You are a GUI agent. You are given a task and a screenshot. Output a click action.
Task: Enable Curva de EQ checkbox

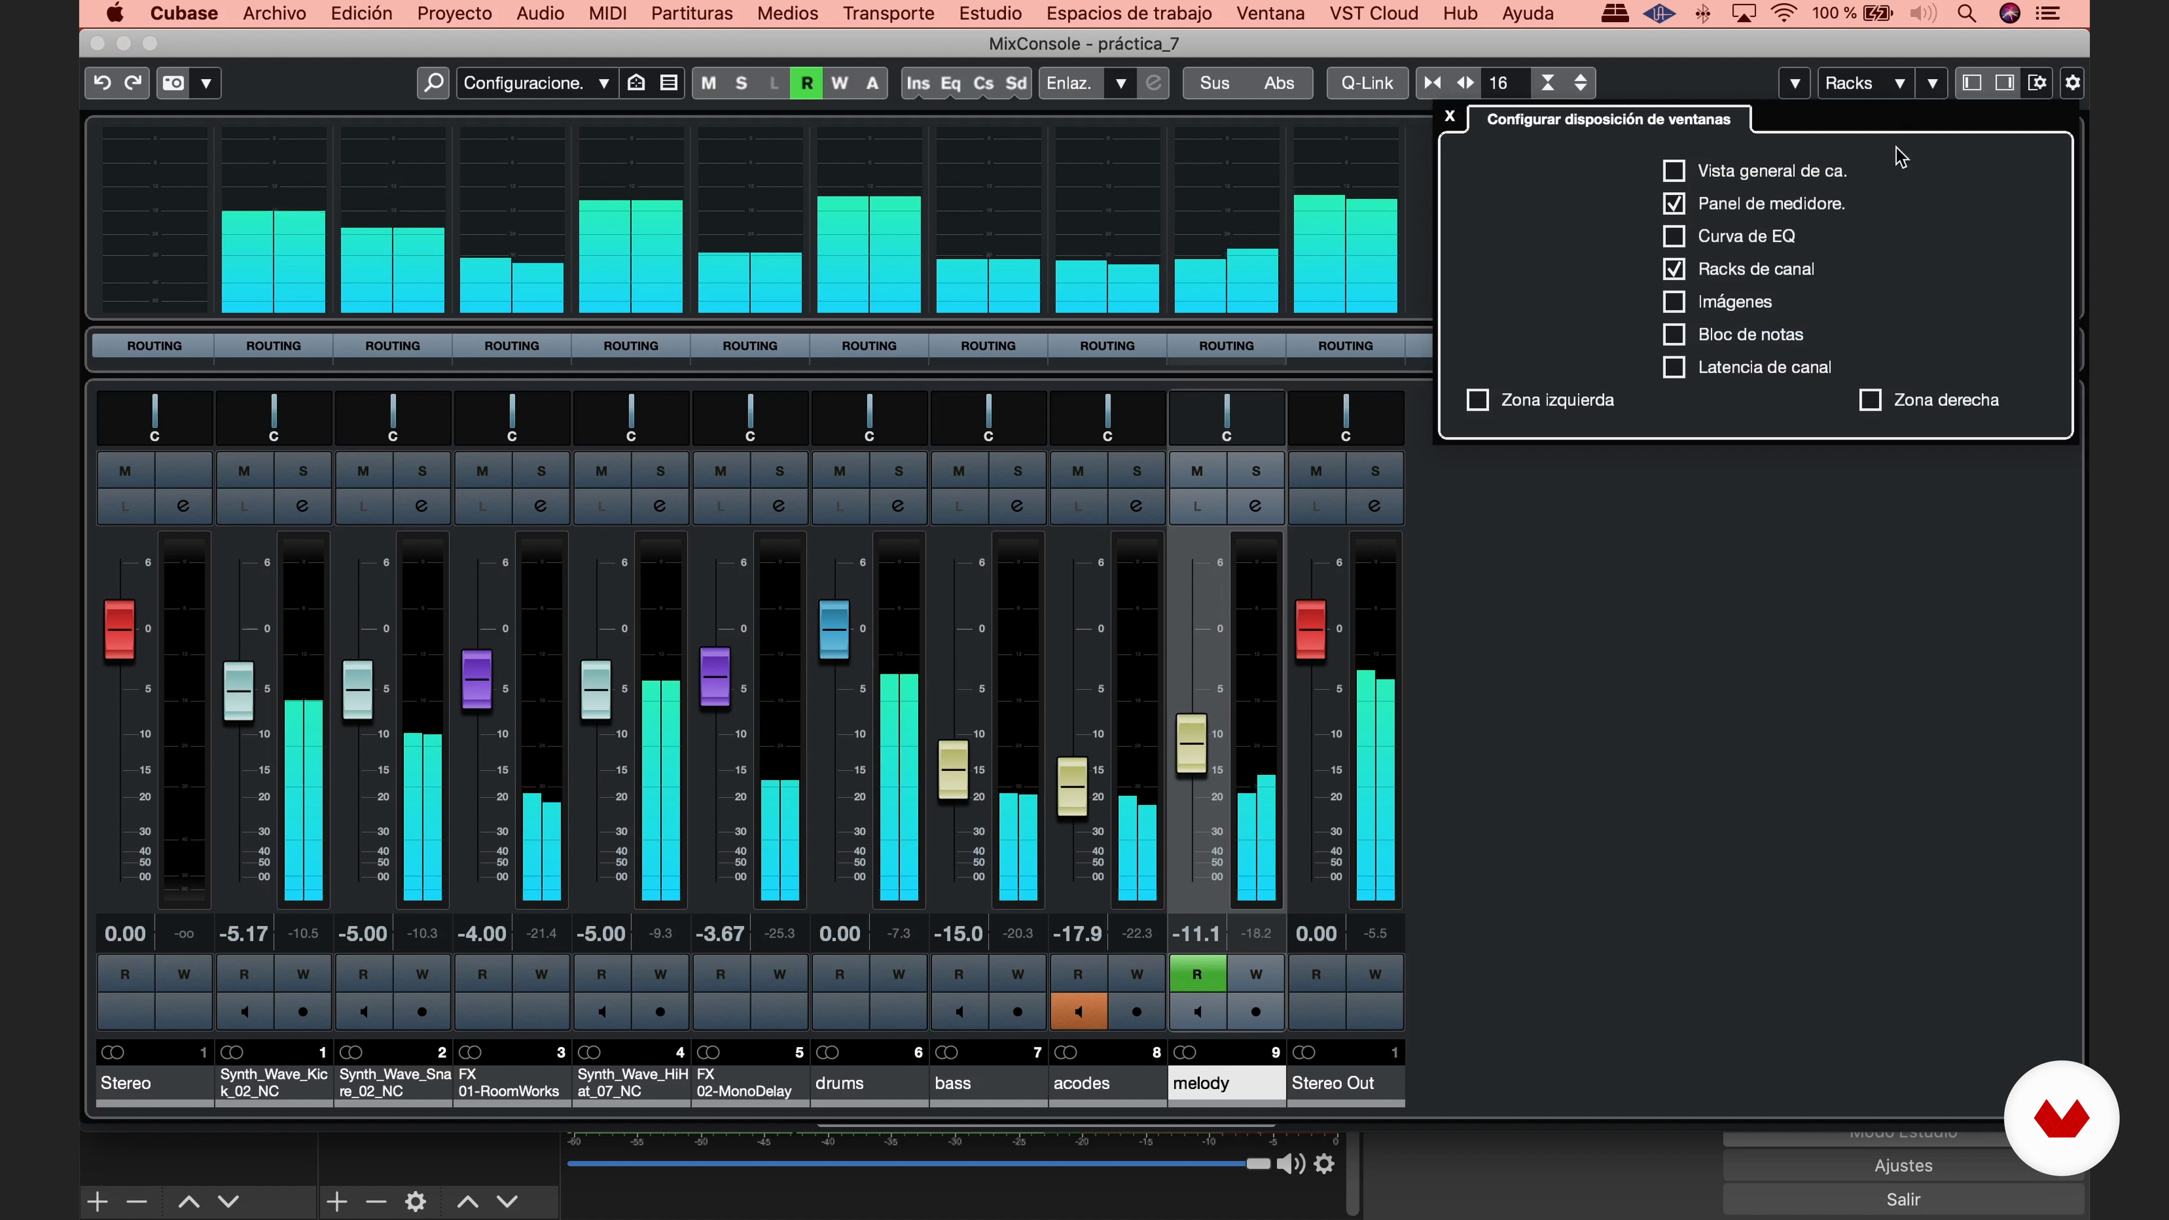click(1674, 237)
